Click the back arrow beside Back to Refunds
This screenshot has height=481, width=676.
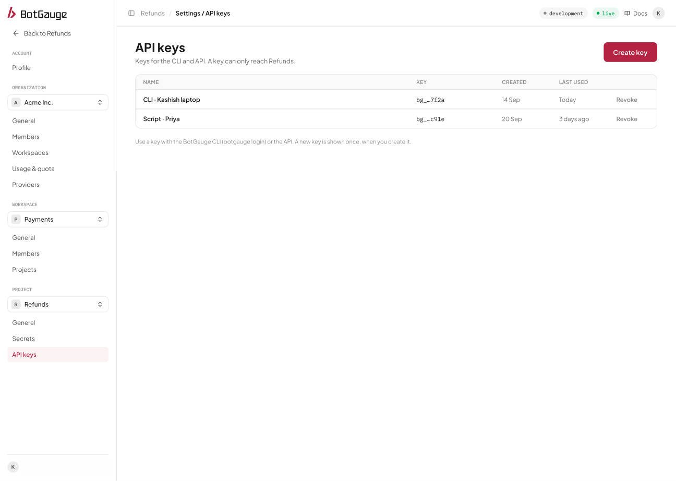(16, 33)
